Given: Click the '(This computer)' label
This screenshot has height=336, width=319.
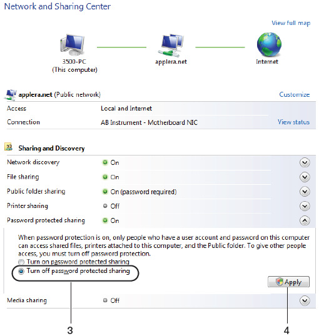Looking at the screenshot, I should (74, 70).
